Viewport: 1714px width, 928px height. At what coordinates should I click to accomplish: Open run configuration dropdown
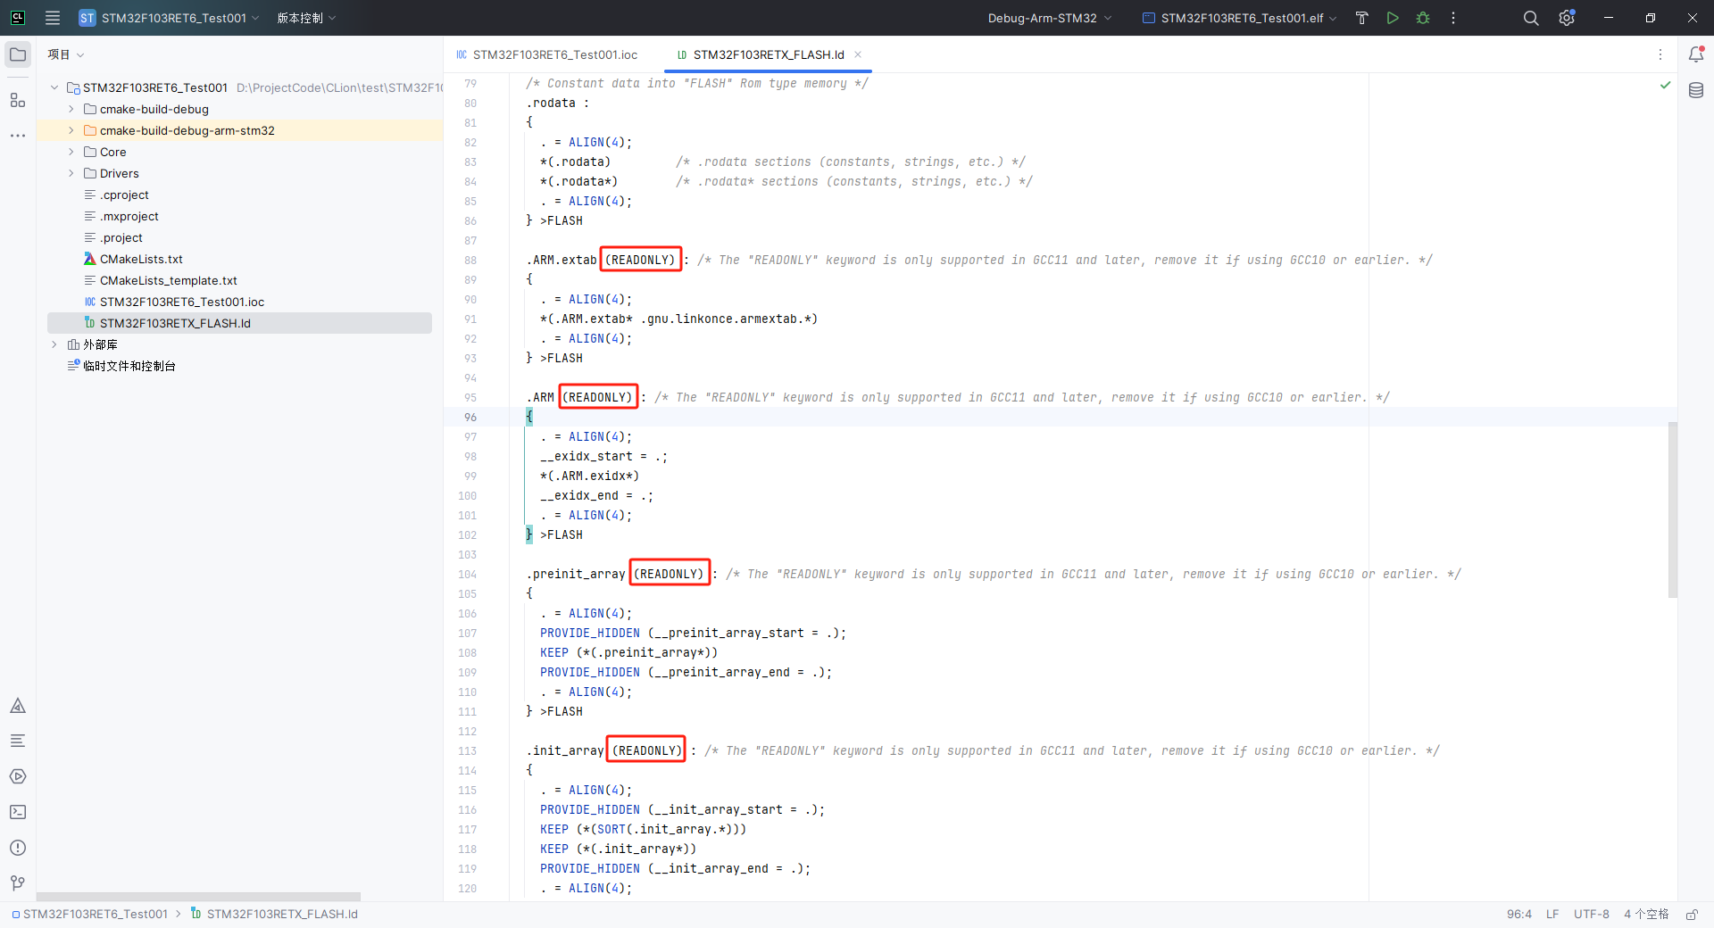pos(1240,18)
